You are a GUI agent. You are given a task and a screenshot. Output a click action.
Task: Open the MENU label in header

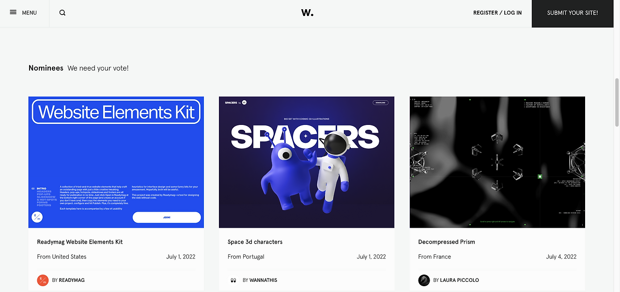coord(30,13)
